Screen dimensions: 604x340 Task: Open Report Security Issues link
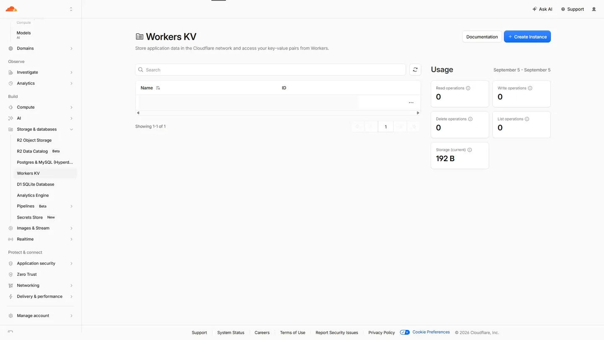(x=337, y=332)
